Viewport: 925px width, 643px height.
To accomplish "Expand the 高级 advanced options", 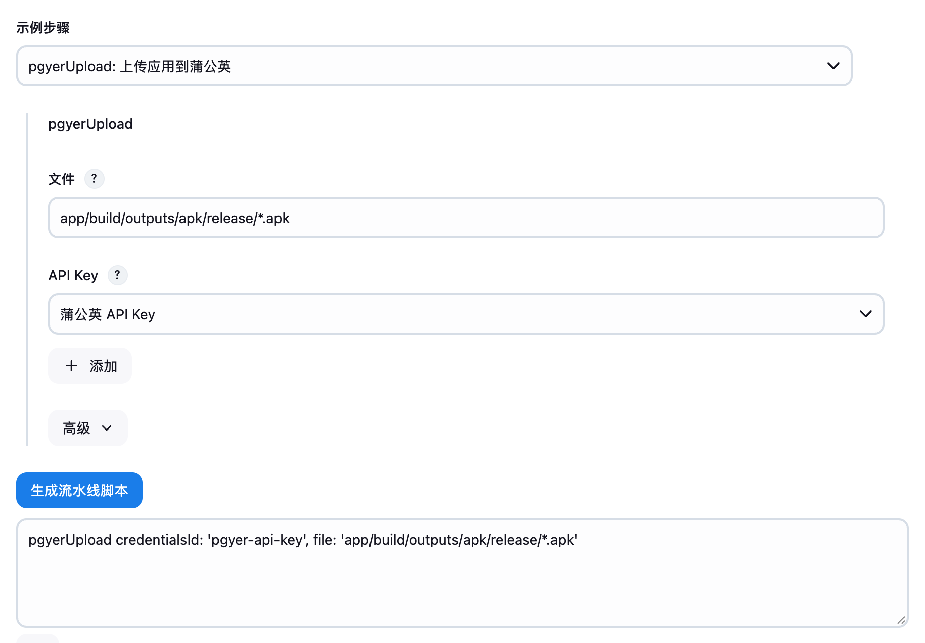I will pos(88,428).
